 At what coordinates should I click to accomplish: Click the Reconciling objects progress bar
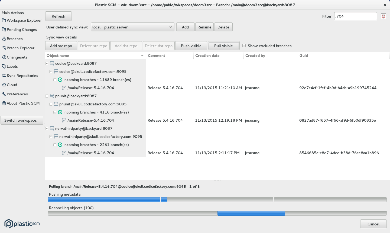tap(217, 213)
